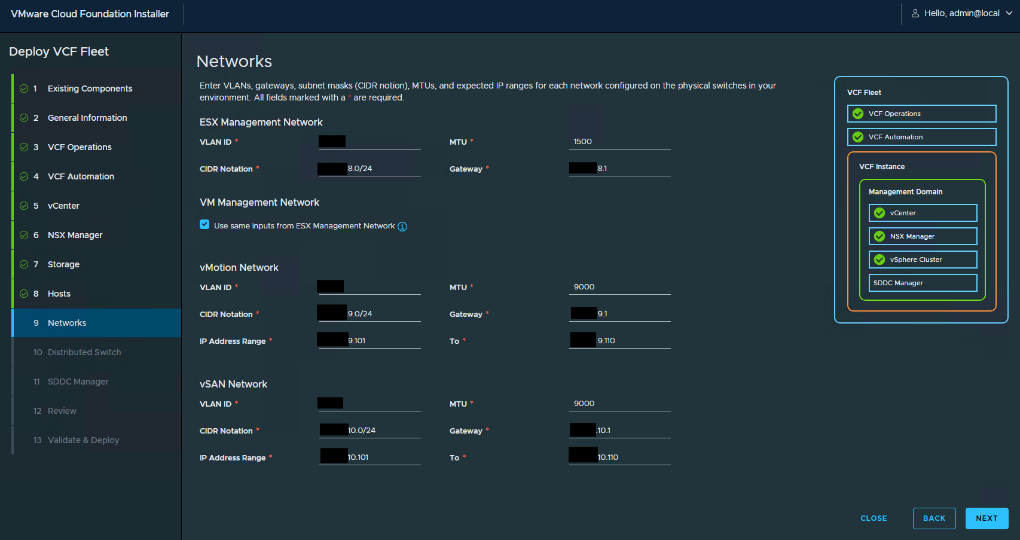Open step 8 Hosts

(x=96, y=294)
